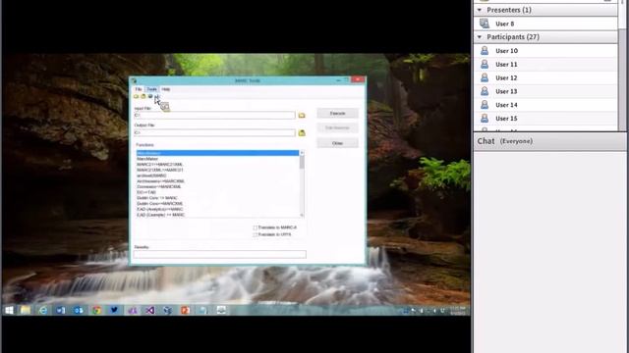Click the participant icon next to User 11
This screenshot has height=353, width=629.
coord(485,64)
